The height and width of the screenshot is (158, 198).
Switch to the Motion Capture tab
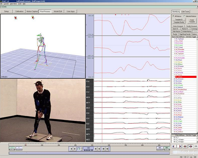coord(32,11)
